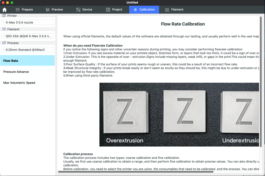The image size is (265, 176).
Task: Click the Flow Rate Calibration heading
Action: pos(183,24)
